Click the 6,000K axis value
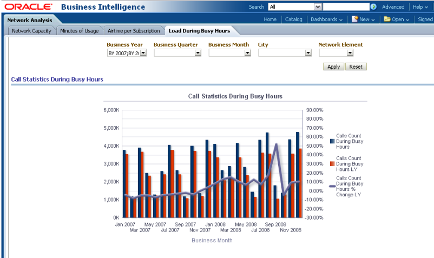The image size is (434, 258). coord(111,110)
